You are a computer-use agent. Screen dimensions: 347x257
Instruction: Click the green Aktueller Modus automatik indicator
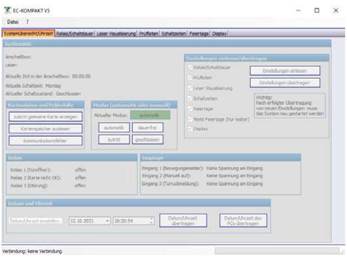coord(150,115)
